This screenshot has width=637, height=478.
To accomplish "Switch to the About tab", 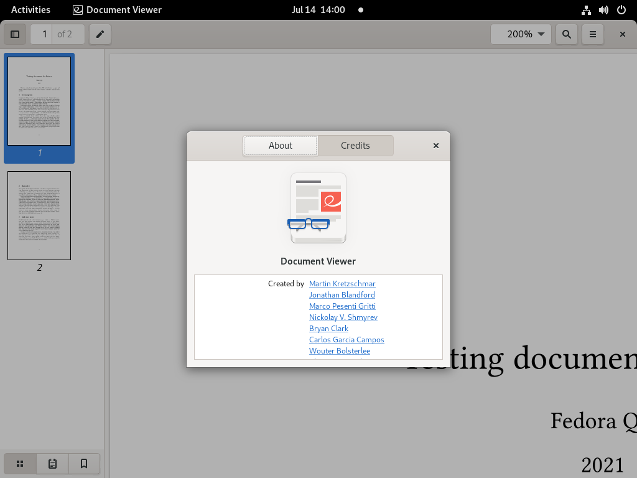I will pos(281,146).
